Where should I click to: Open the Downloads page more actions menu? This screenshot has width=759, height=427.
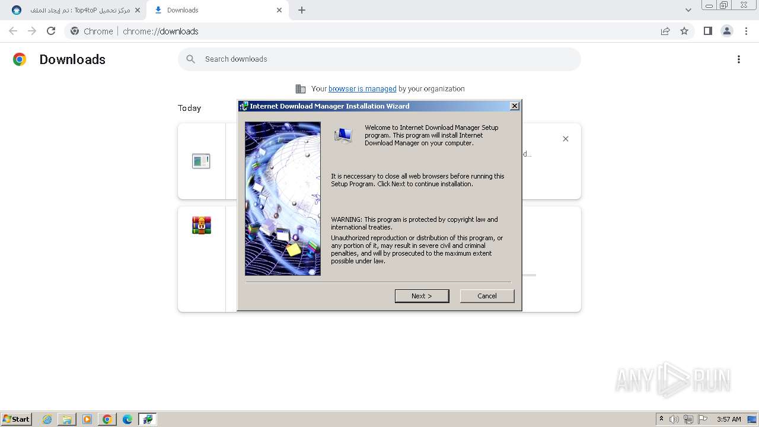739,59
